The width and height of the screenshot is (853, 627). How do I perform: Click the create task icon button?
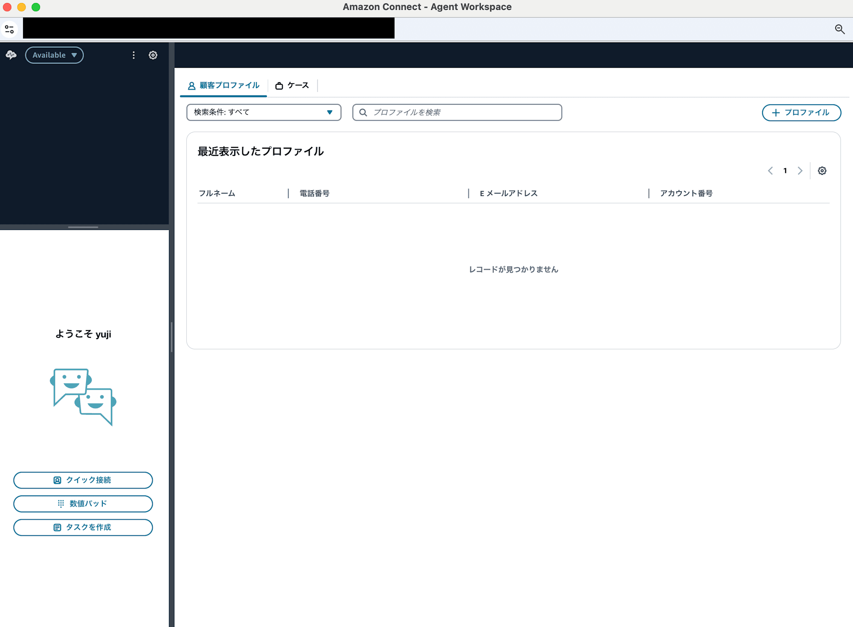[x=58, y=527]
